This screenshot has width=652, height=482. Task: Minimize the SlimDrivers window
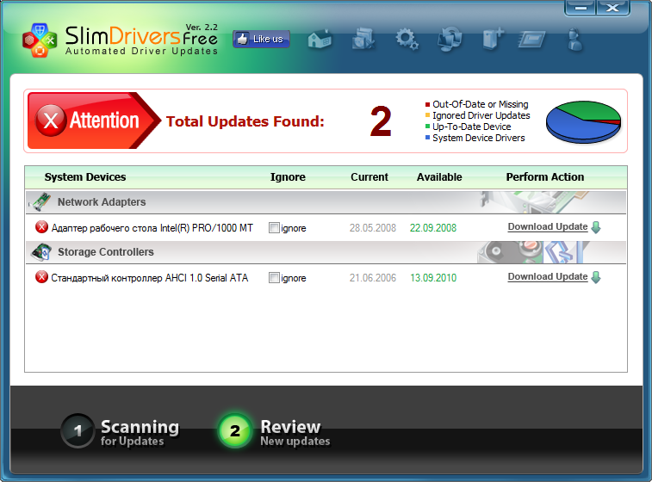580,8
